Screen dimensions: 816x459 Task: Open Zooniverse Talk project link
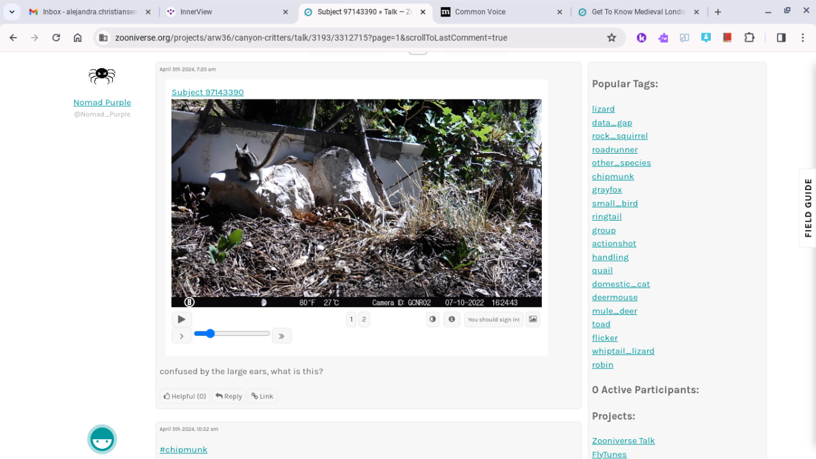pos(623,441)
